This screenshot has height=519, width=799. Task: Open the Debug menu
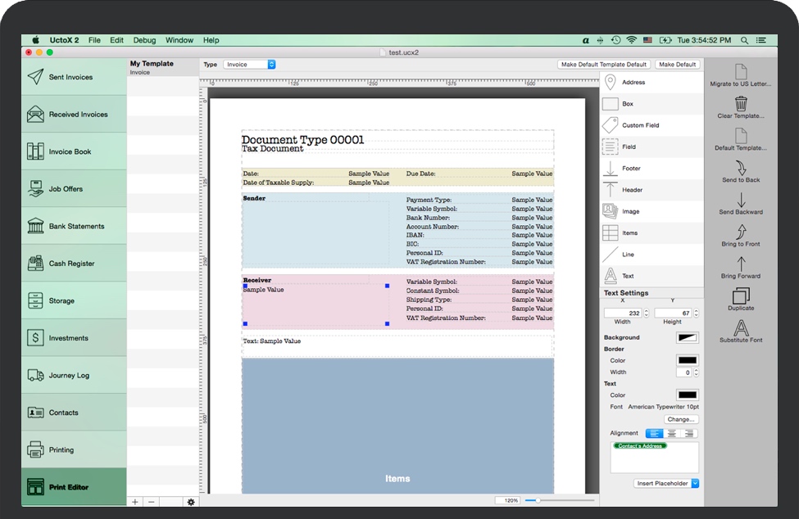point(144,40)
